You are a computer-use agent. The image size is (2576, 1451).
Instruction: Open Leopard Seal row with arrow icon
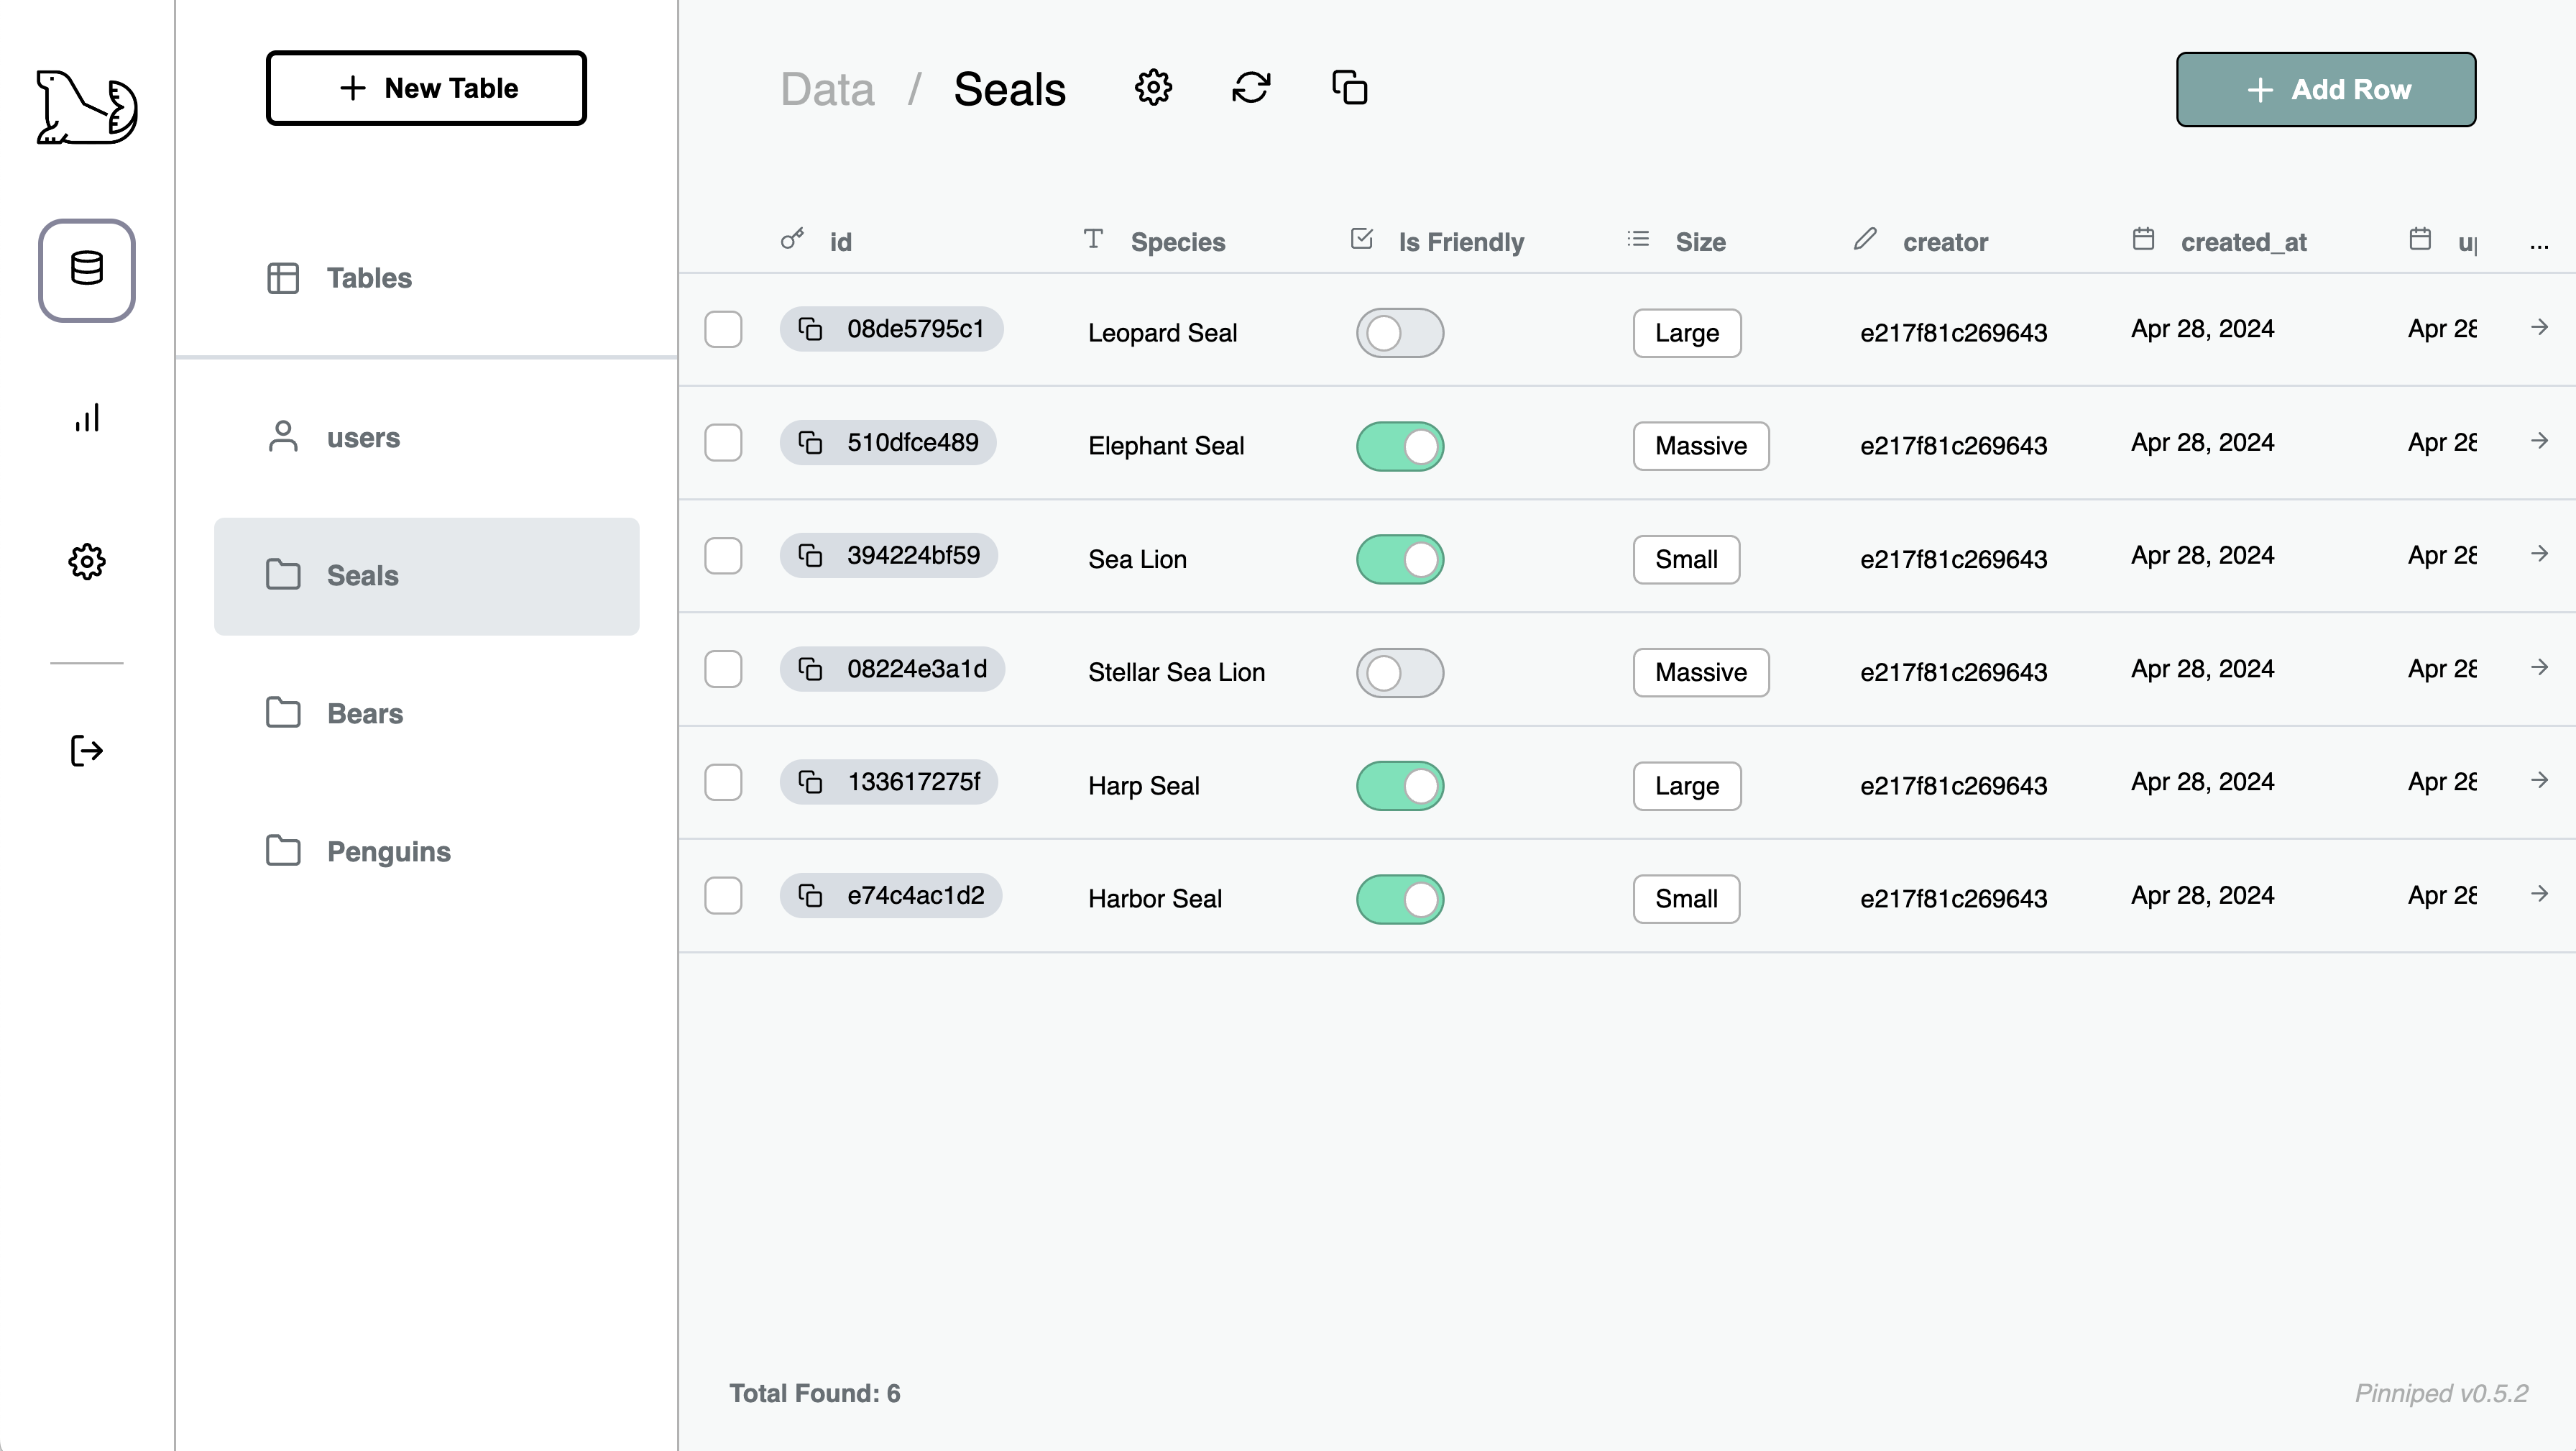(x=2539, y=327)
